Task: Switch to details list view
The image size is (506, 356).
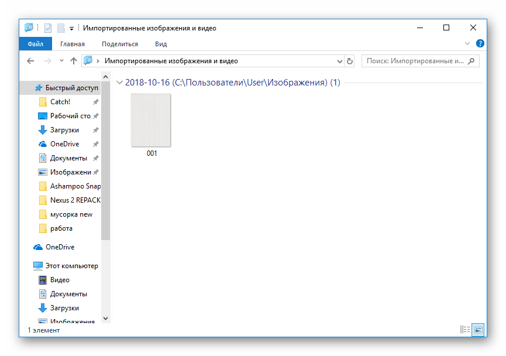Action: click(x=466, y=330)
